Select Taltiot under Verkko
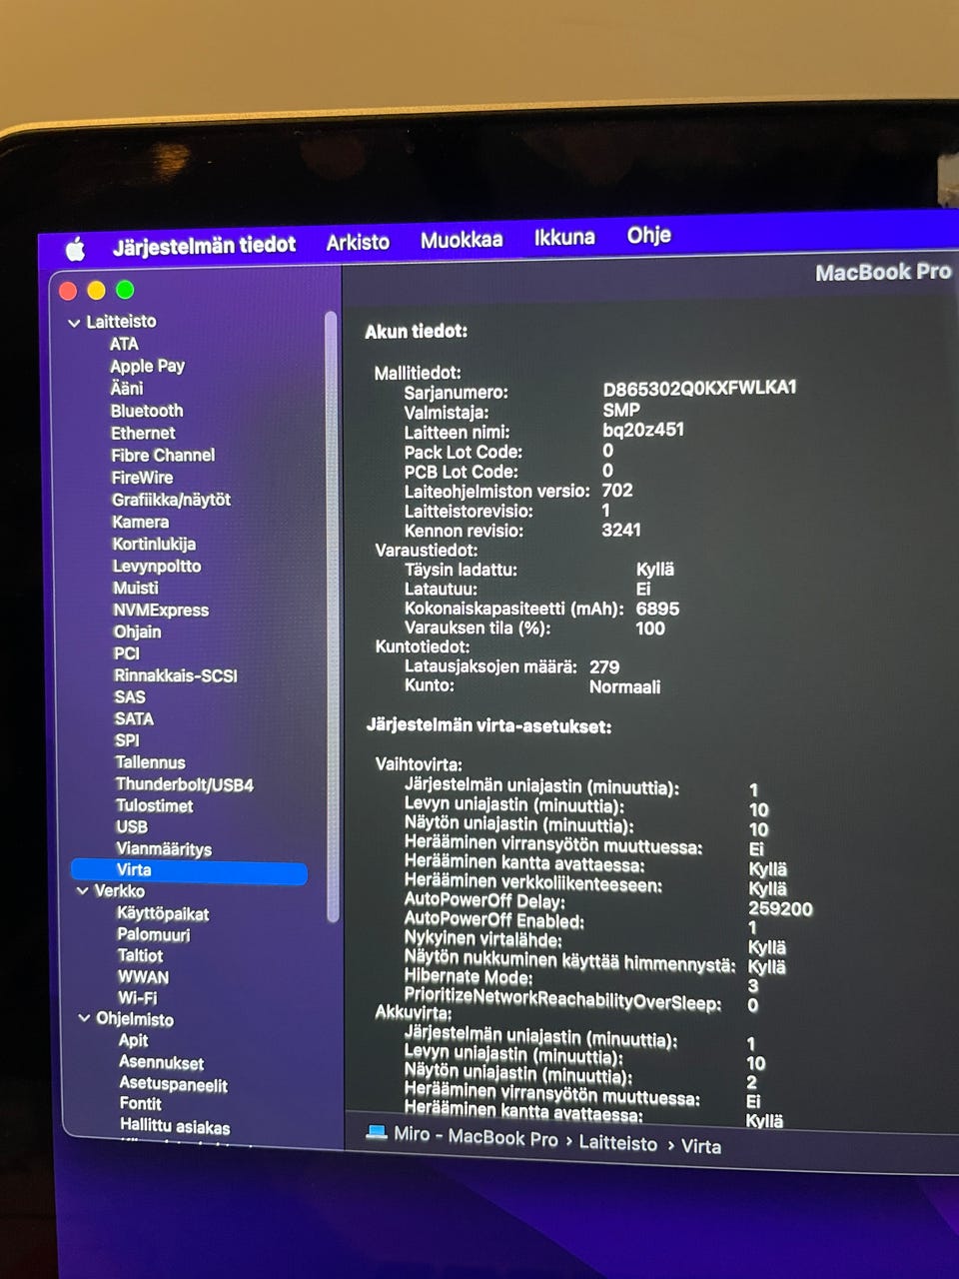959x1279 pixels. 140,955
